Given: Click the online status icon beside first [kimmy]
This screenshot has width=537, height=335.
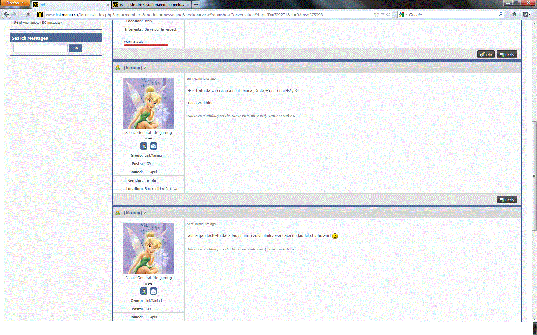Looking at the screenshot, I should tap(118, 68).
